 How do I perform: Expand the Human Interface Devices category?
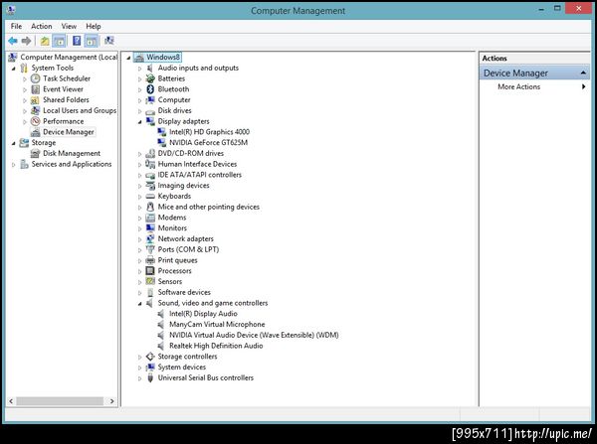tap(139, 165)
